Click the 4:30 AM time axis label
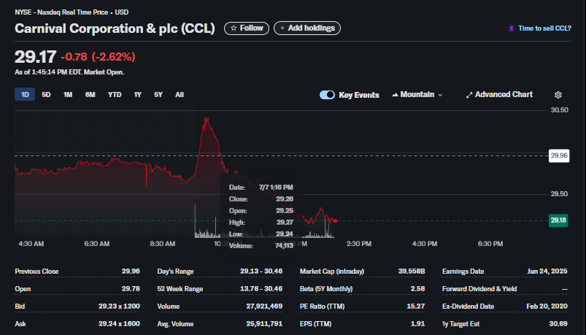Screen dimensions: 586x335 [x=31, y=244]
